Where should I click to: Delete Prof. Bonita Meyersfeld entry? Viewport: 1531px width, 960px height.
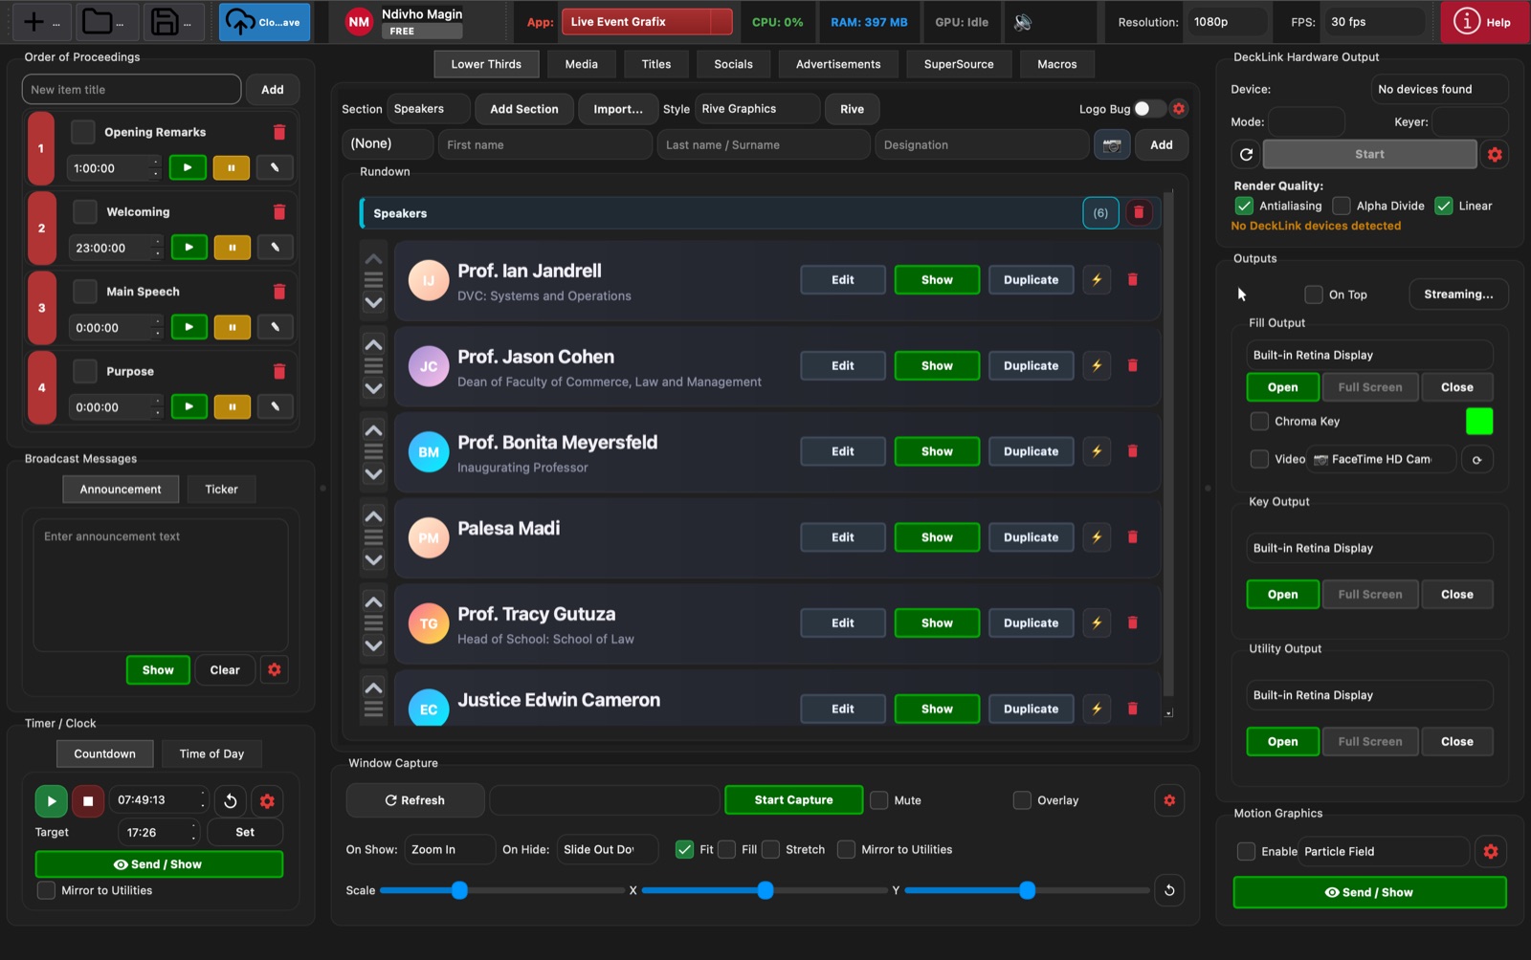point(1133,451)
